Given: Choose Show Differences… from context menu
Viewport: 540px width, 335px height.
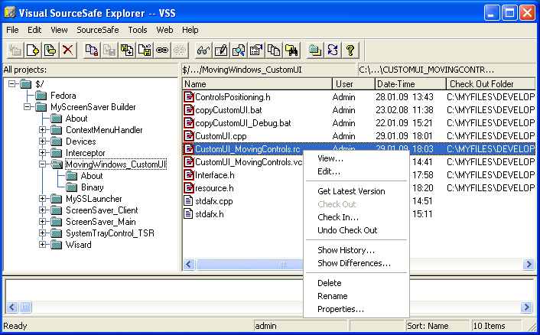Looking at the screenshot, I should tap(356, 263).
